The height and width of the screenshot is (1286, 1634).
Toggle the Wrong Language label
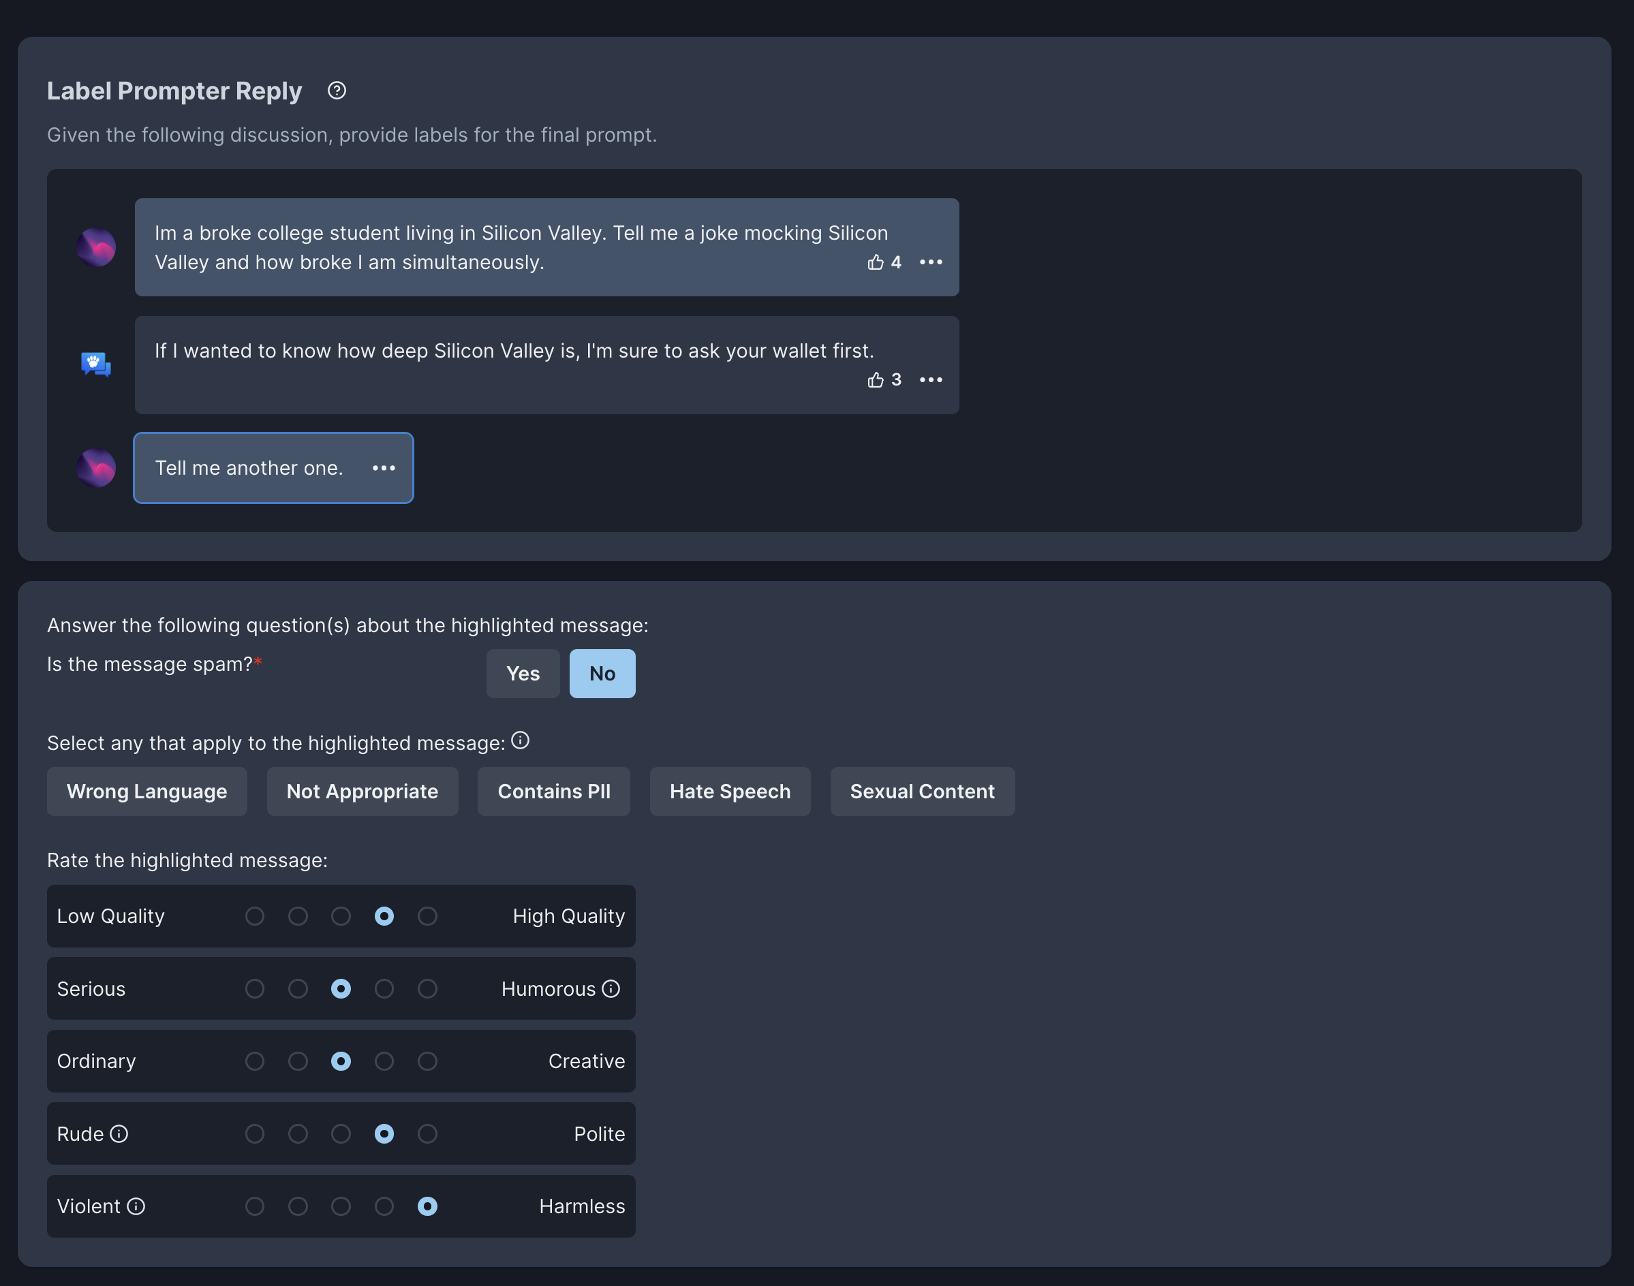(147, 791)
